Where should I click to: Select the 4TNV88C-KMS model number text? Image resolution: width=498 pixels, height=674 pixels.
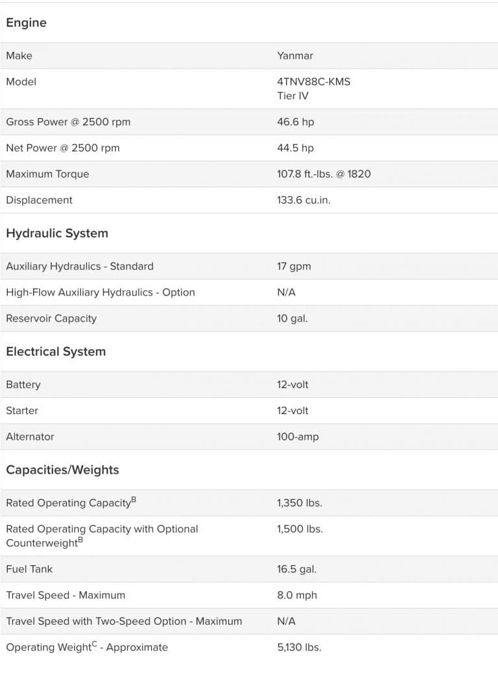coord(313,82)
